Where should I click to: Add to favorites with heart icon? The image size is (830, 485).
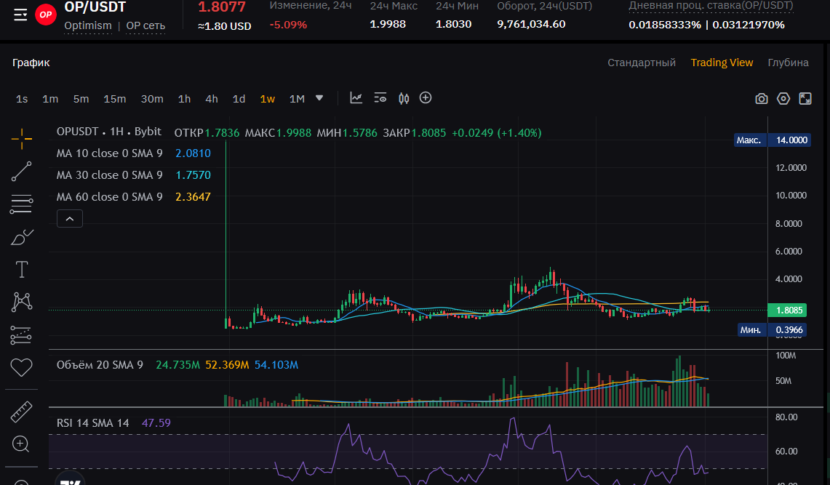pyautogui.click(x=22, y=368)
